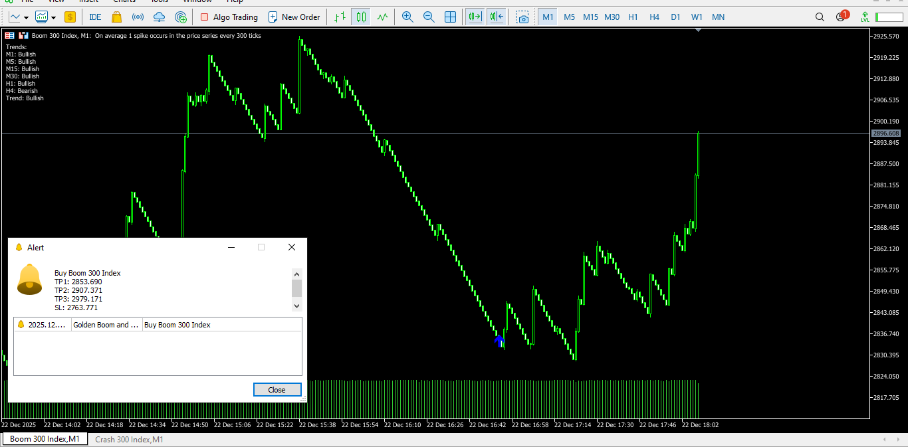Click the Golden Boom and... alert cell
This screenshot has height=447, width=908.
point(106,325)
